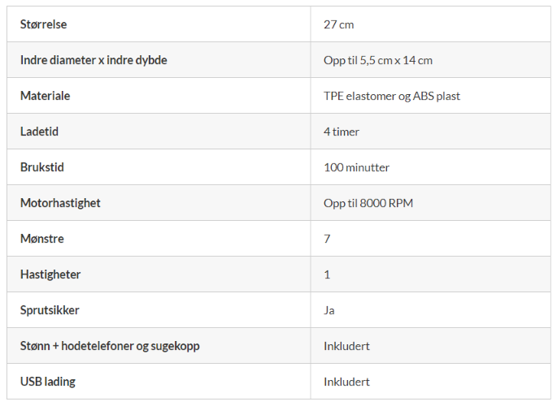Click the Ladetid row label
The height and width of the screenshot is (406, 557).
coord(41,132)
